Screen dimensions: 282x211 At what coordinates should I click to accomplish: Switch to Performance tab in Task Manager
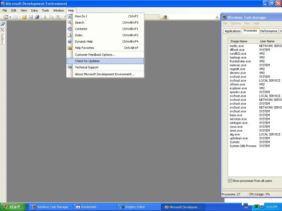[x=269, y=31]
